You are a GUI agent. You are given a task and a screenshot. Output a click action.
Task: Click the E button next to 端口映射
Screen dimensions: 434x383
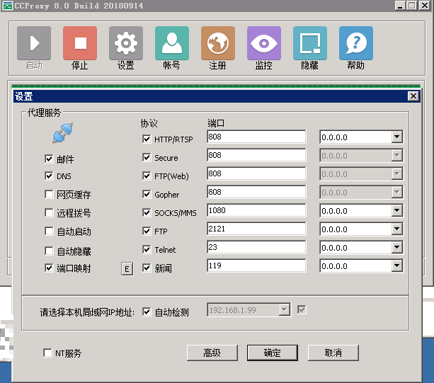point(127,269)
